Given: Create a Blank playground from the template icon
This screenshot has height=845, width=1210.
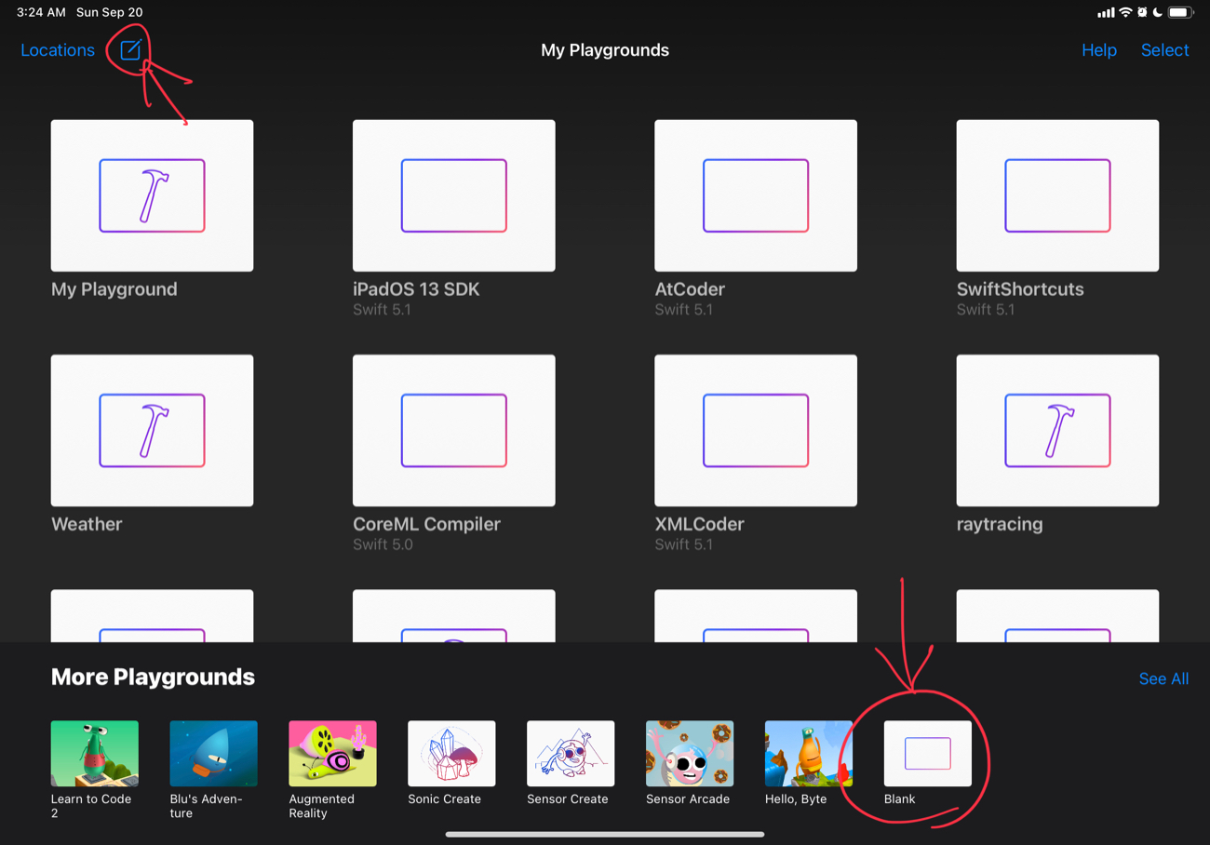Looking at the screenshot, I should click(x=927, y=753).
